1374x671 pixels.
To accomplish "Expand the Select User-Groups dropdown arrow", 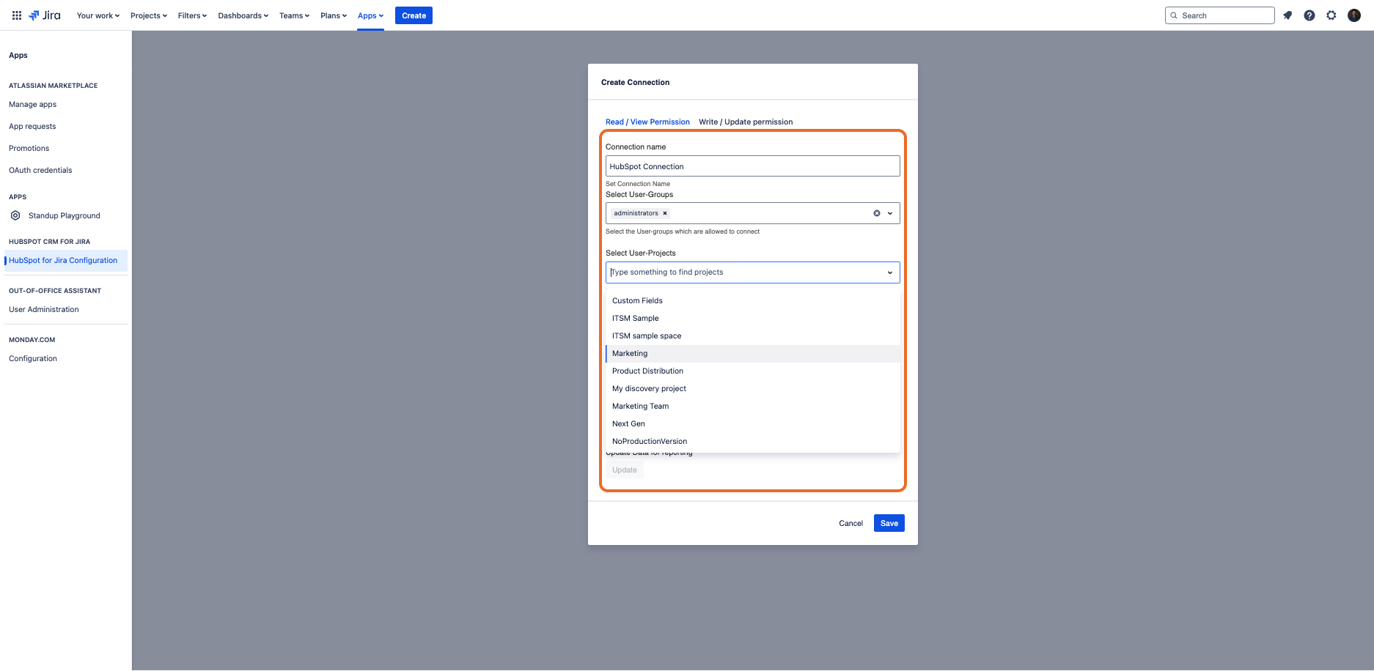I will (x=890, y=213).
